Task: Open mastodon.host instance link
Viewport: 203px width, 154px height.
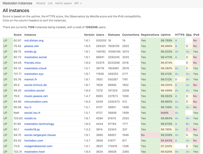Action: 35,152
